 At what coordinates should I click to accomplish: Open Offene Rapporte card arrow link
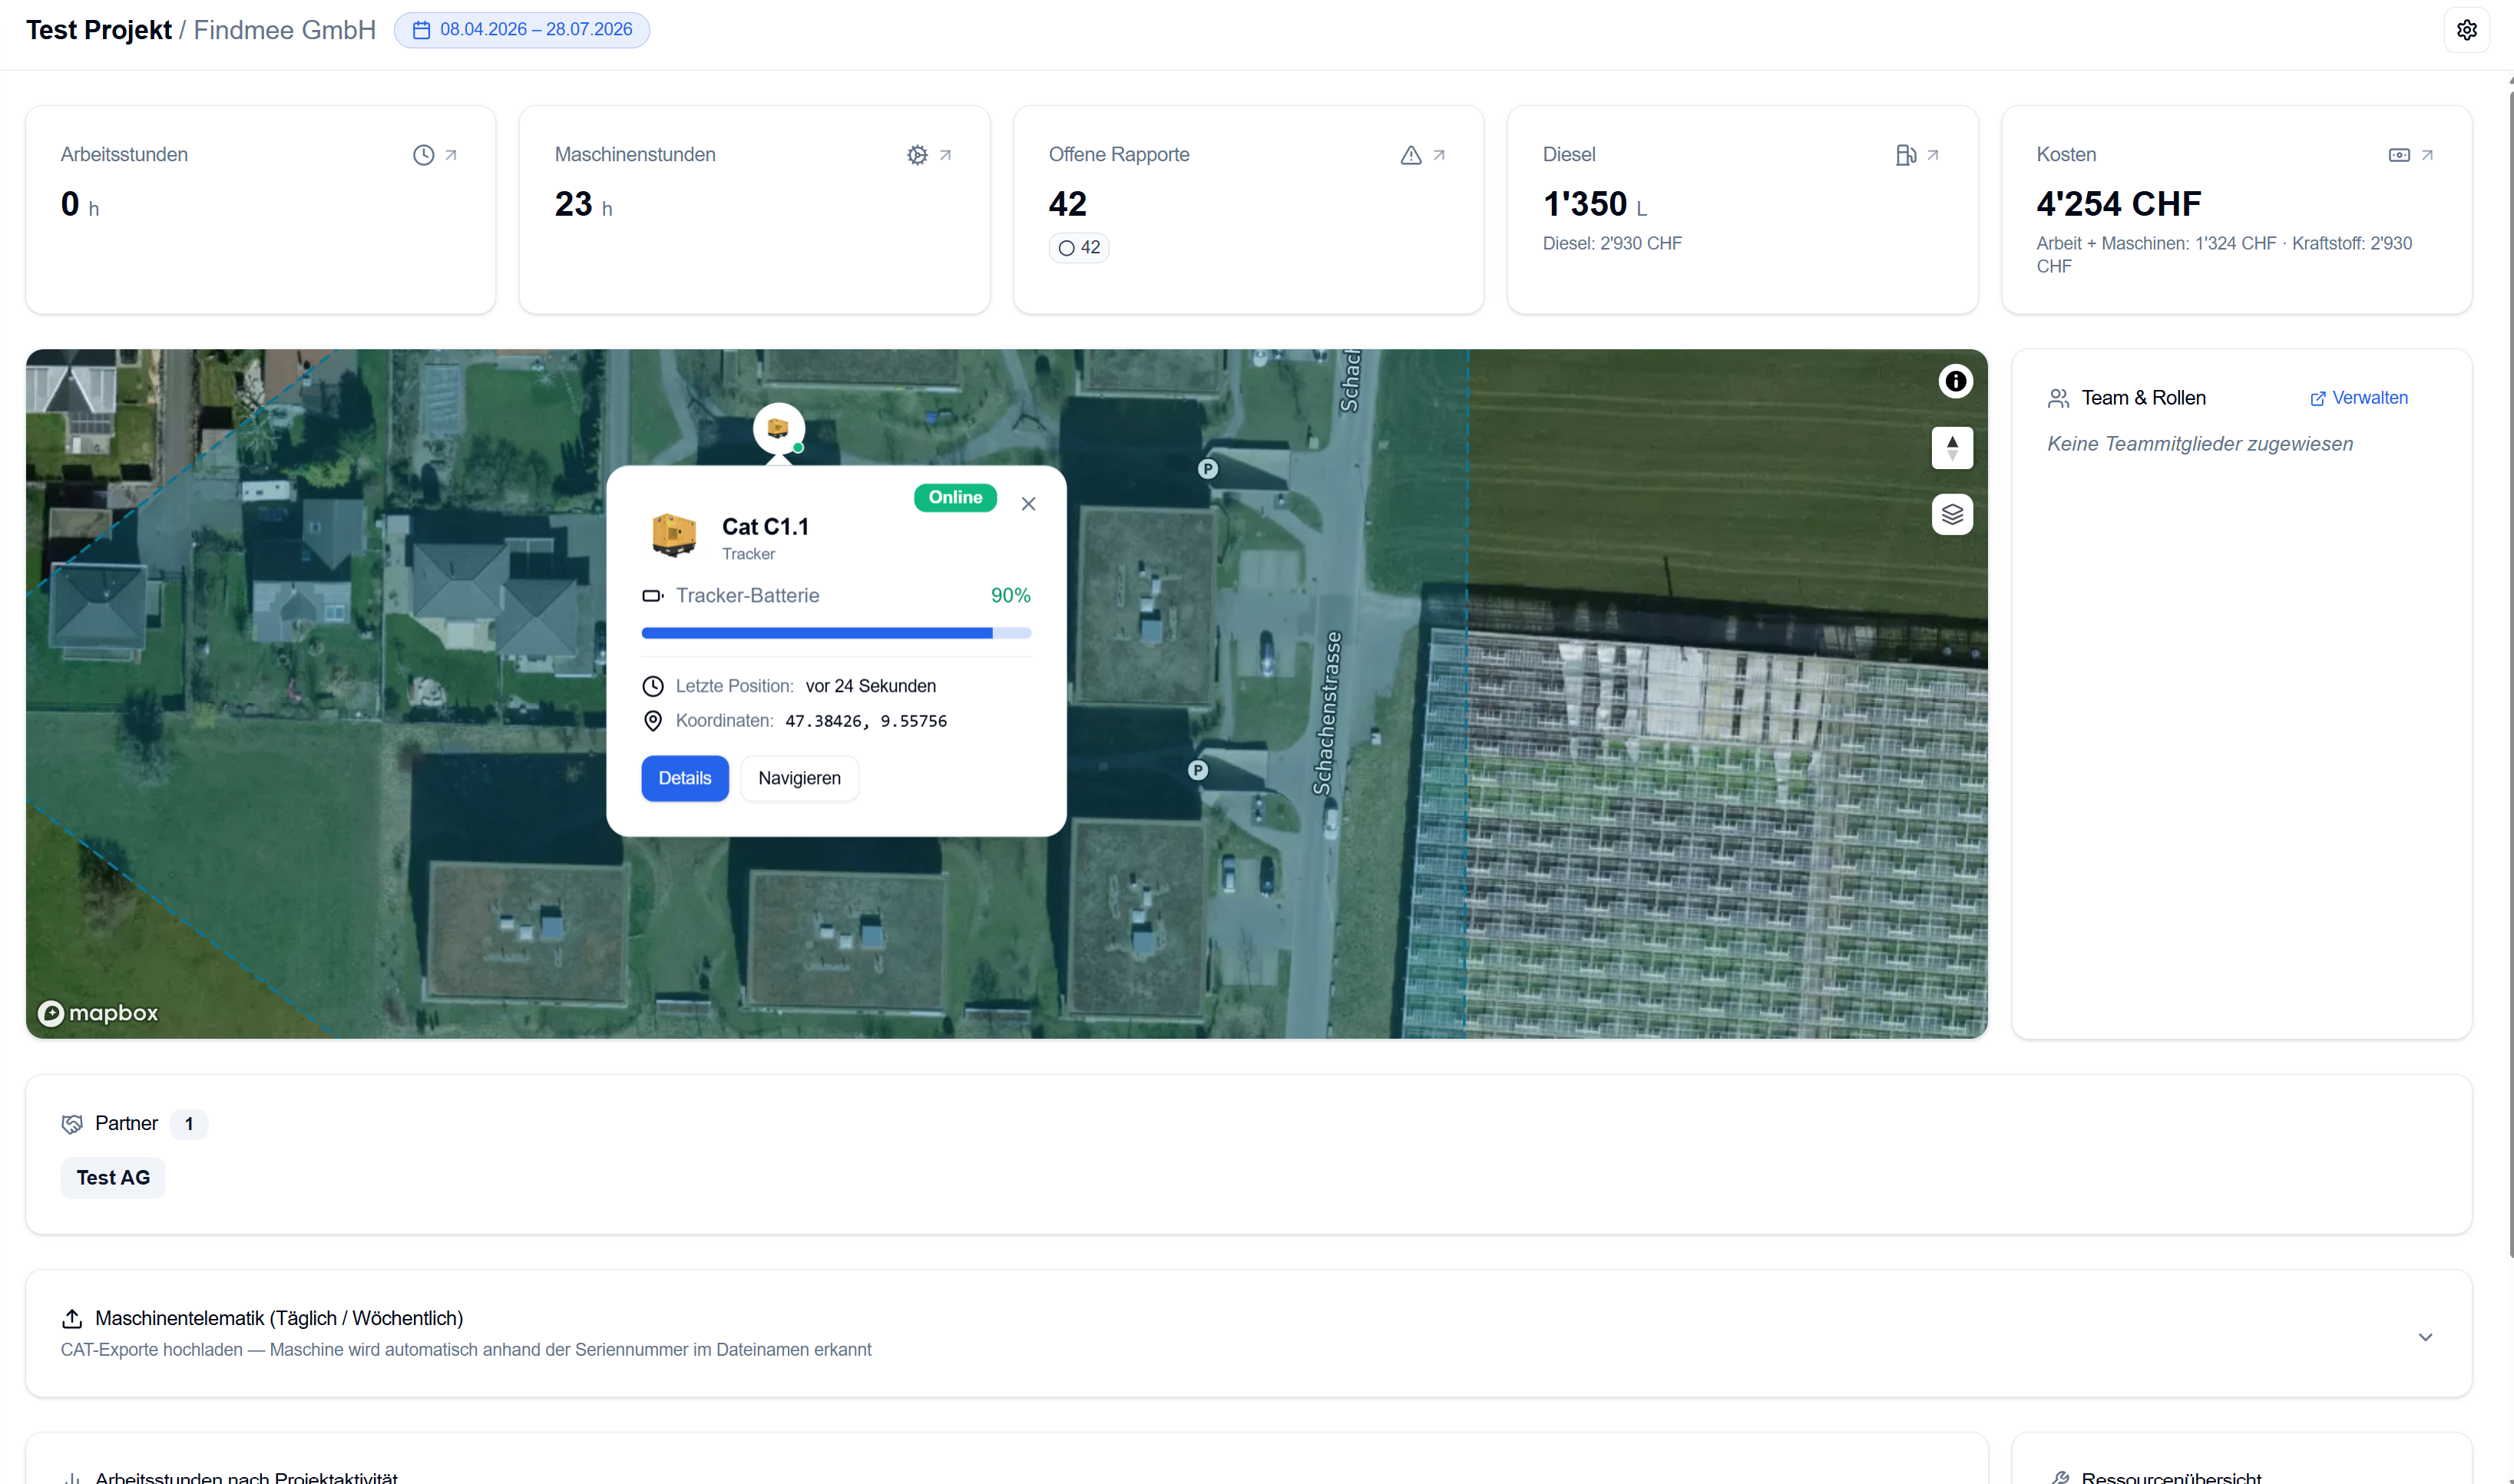pyautogui.click(x=1439, y=155)
